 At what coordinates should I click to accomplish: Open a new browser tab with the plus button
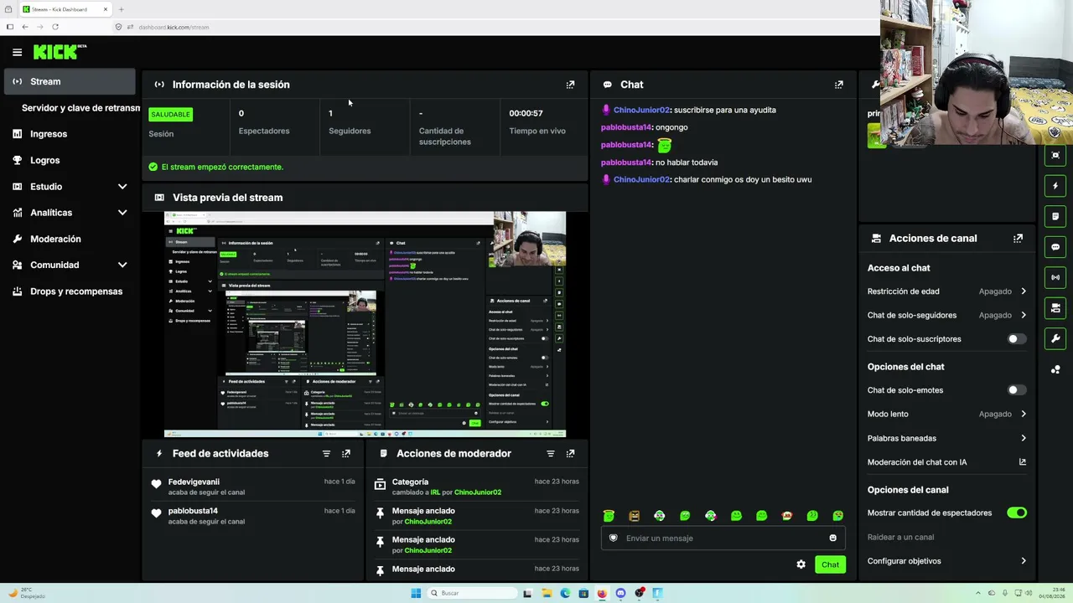pos(121,9)
